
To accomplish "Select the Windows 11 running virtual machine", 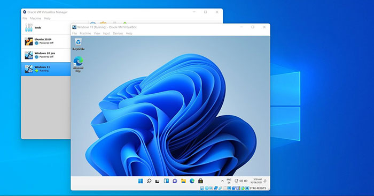I will point(46,69).
